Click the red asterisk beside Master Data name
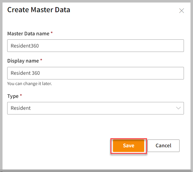193x172 pixels. [52, 33]
